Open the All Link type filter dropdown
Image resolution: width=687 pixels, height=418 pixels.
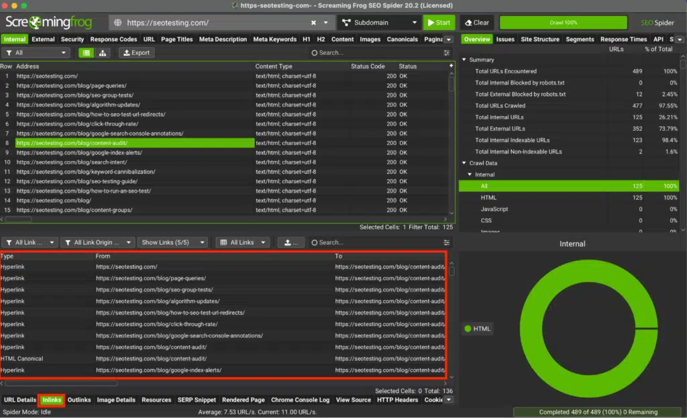click(30, 242)
